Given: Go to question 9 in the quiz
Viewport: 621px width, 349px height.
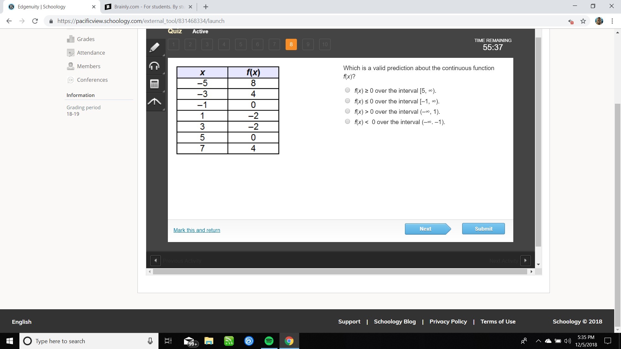Looking at the screenshot, I should click(308, 45).
